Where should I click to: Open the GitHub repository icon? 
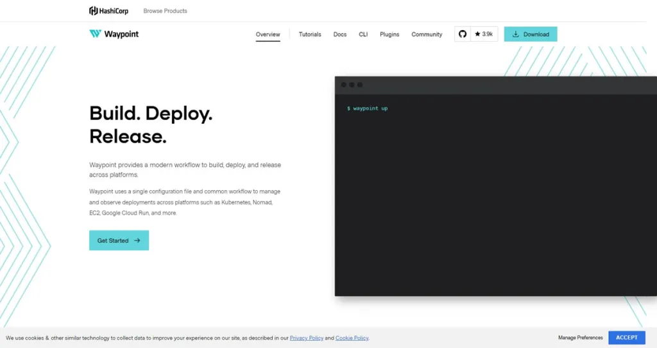tap(463, 34)
